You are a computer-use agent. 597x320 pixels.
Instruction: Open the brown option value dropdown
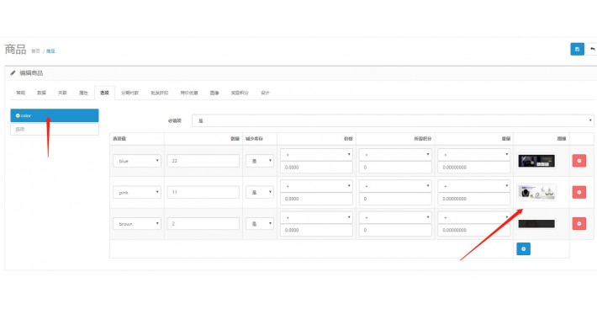[x=137, y=224]
